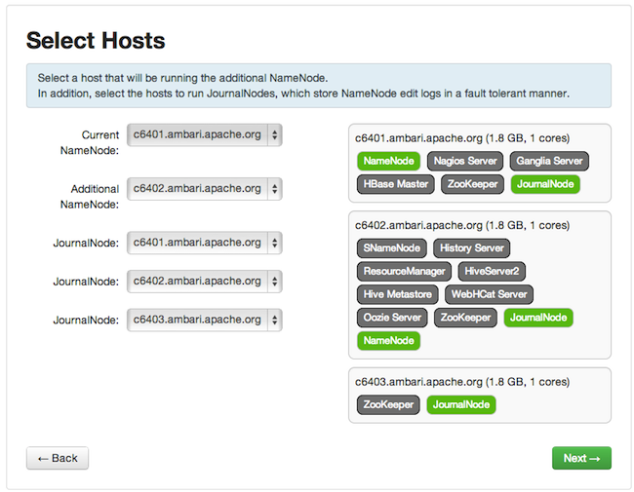The image size is (634, 492).
Task: Select the HBase Master tag
Action: click(x=395, y=183)
